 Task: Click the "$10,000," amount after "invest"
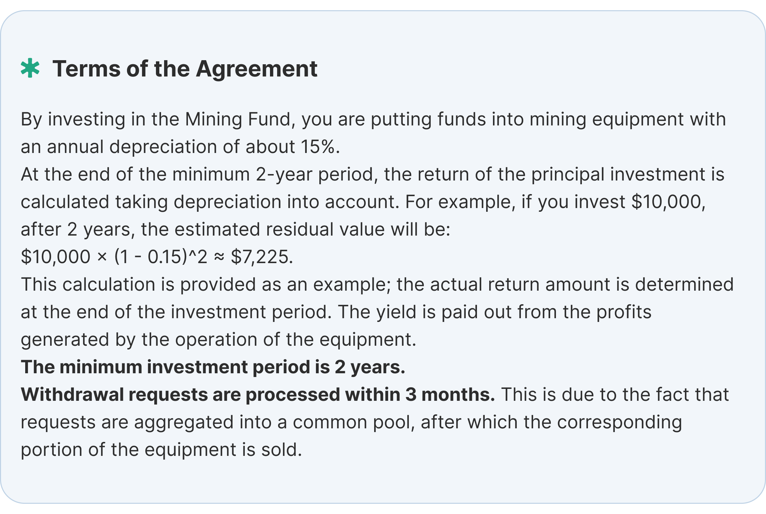669,202
